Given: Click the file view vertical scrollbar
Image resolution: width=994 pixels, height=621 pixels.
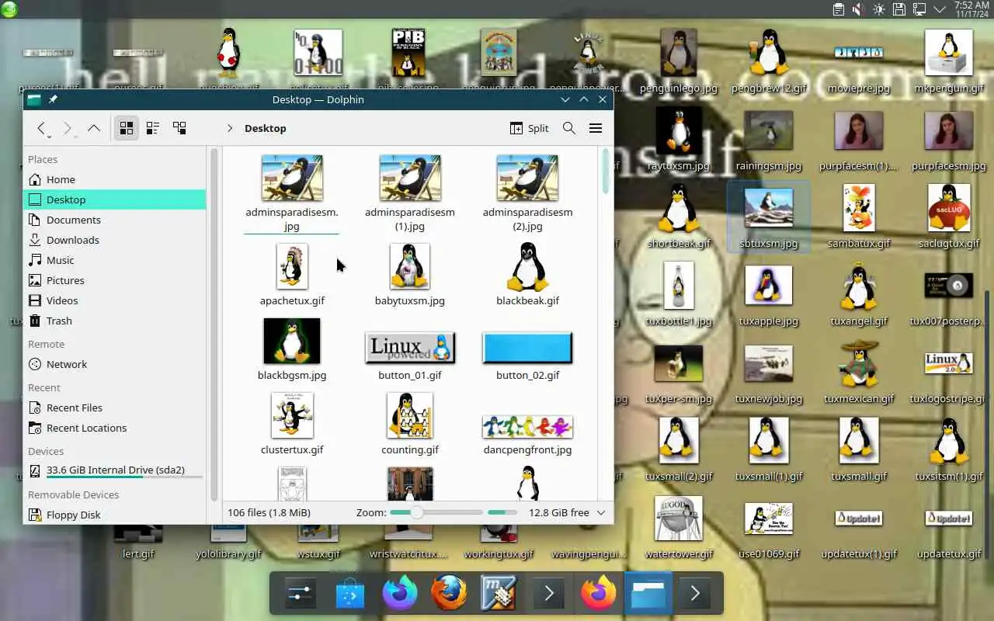Looking at the screenshot, I should point(606,171).
